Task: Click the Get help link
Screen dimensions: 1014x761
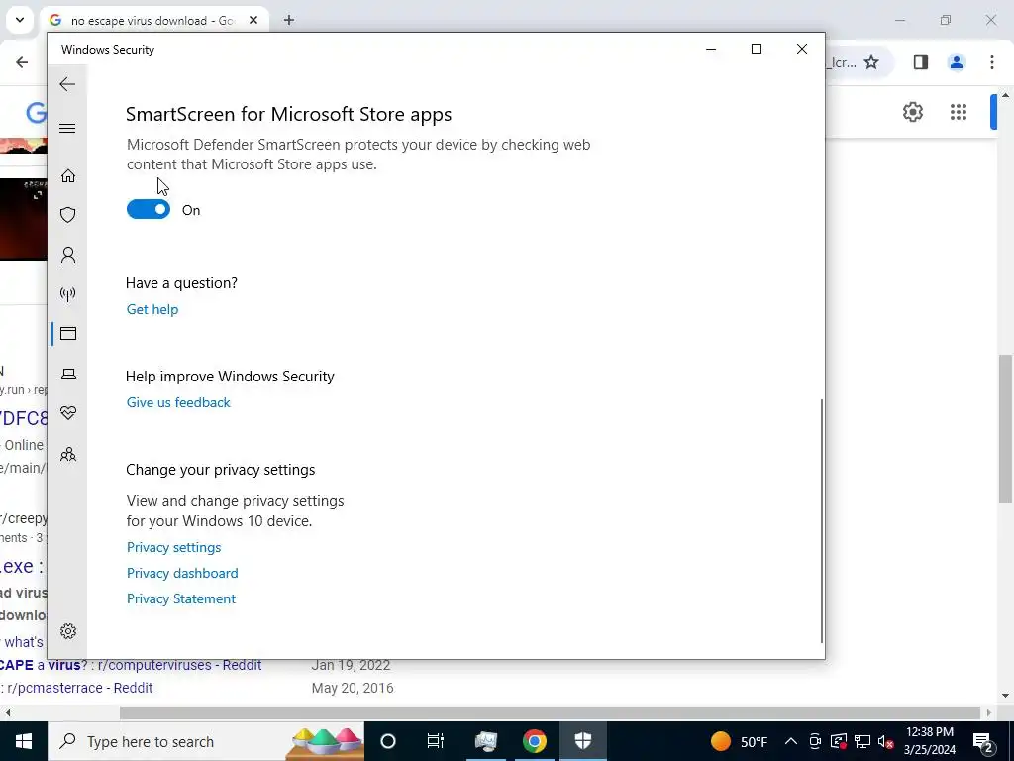Action: pos(152,309)
